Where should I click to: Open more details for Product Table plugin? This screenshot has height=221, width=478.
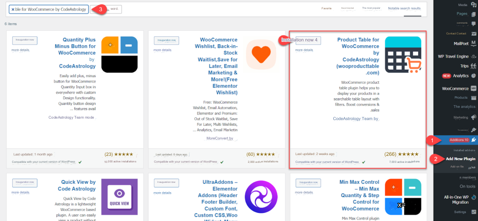(304, 50)
